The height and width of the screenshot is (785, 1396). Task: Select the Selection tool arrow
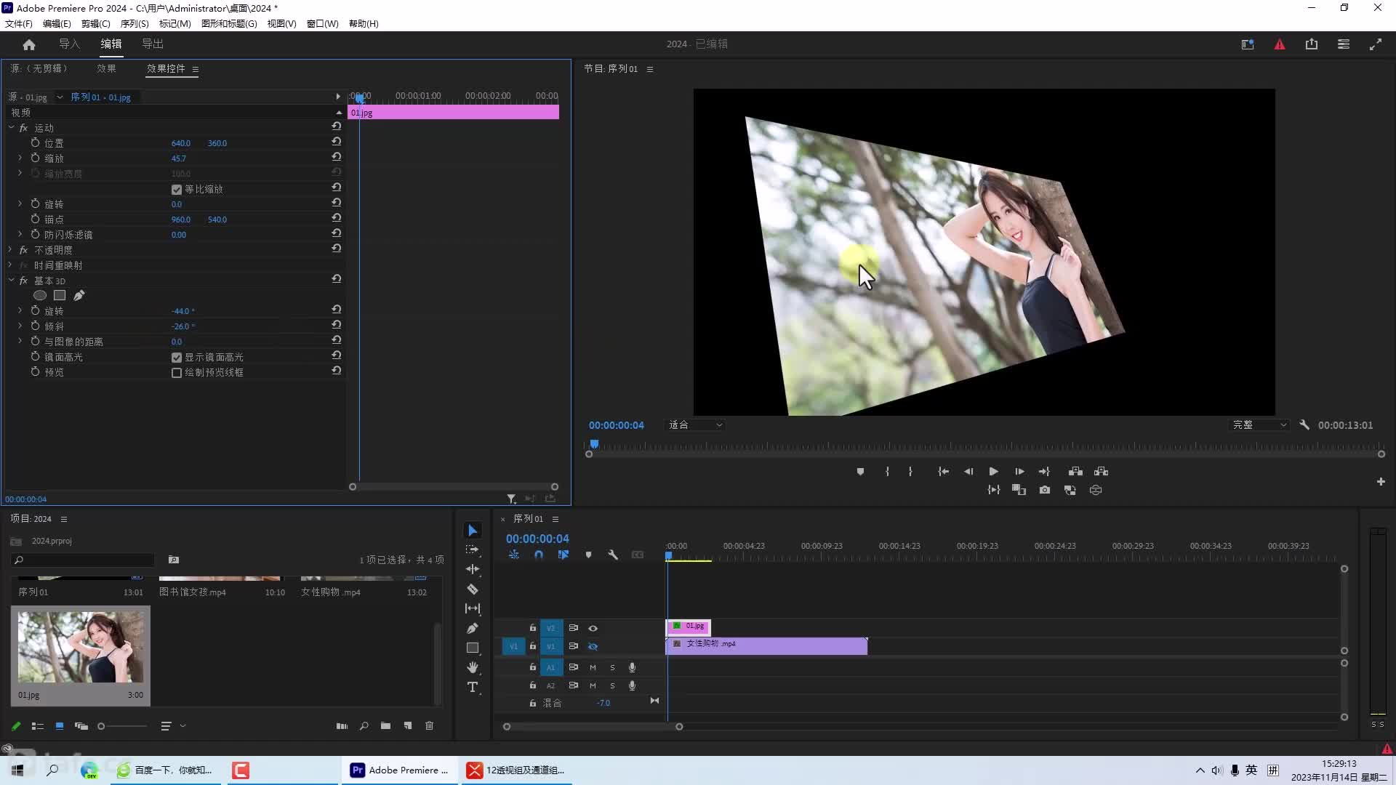(473, 531)
